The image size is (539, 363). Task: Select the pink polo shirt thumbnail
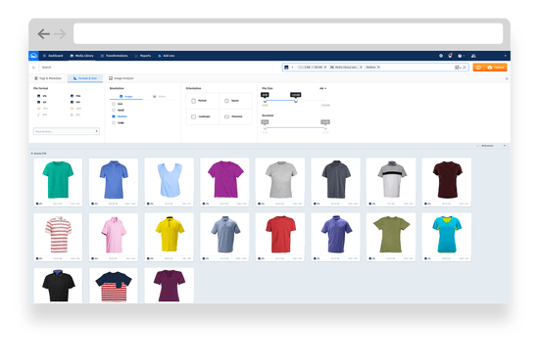point(114,237)
